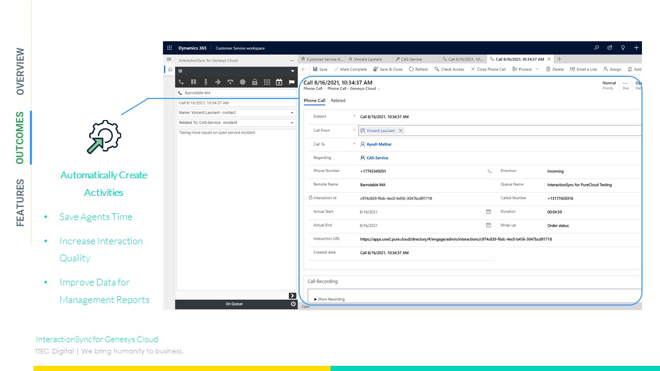Toggle the record call circle button

tap(242, 82)
